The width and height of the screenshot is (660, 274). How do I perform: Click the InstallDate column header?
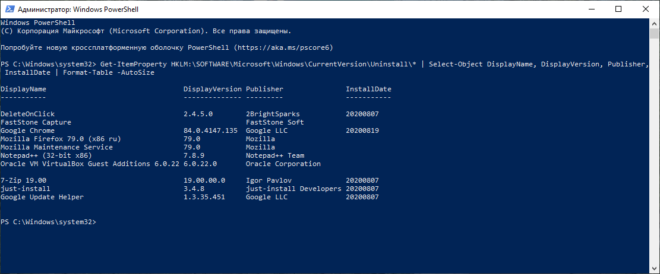tap(368, 89)
